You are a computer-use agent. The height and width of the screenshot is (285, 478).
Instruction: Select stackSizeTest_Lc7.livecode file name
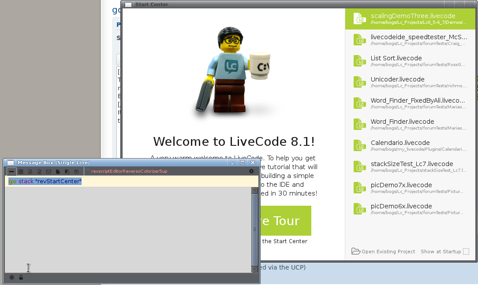coord(412,164)
